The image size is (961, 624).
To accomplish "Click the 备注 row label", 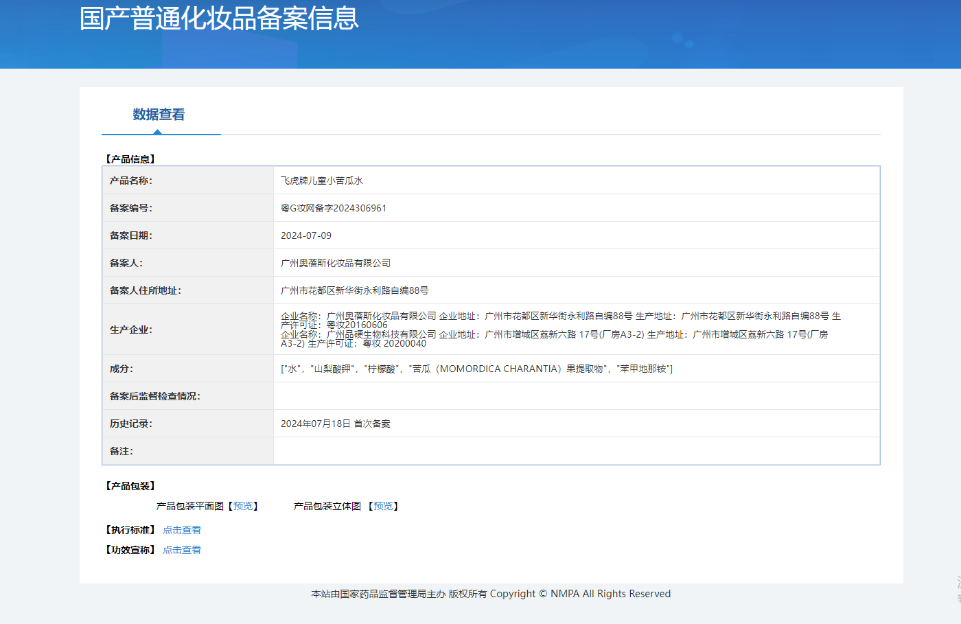I will point(121,451).
